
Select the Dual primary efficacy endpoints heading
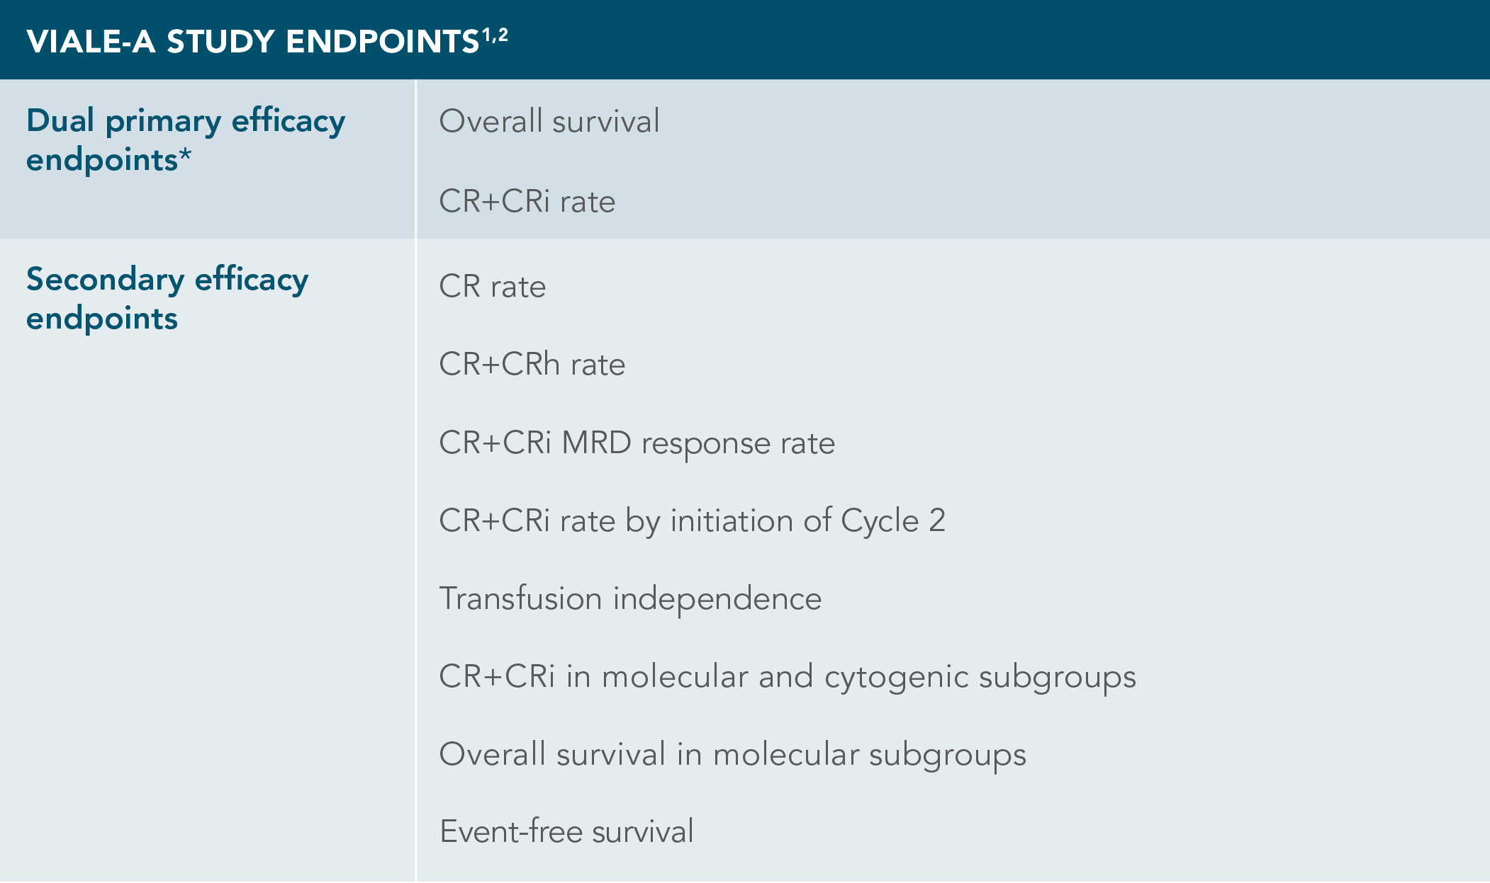click(x=186, y=139)
